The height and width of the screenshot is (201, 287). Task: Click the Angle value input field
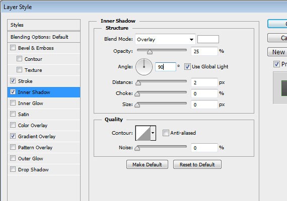tap(166, 67)
